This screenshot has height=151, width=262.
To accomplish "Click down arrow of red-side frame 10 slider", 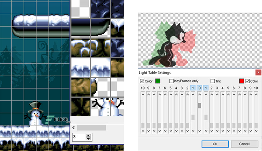I will [256, 131].
